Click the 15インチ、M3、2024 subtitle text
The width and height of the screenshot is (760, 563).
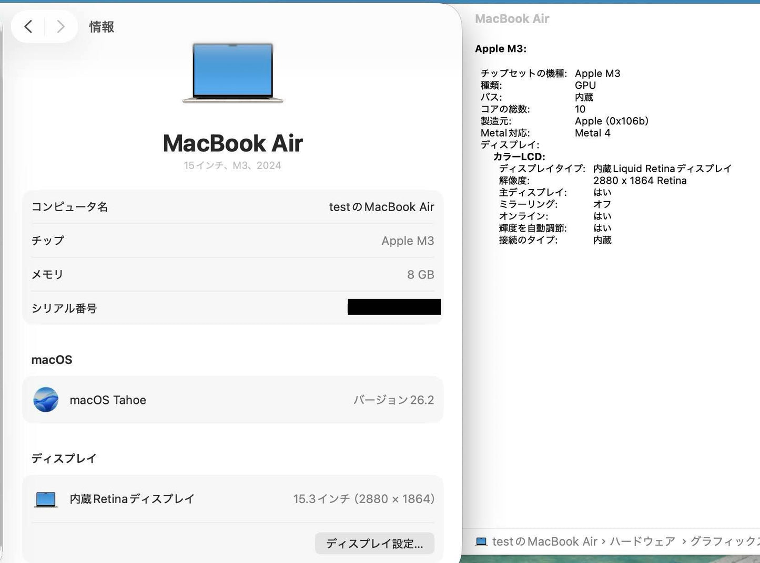(232, 165)
